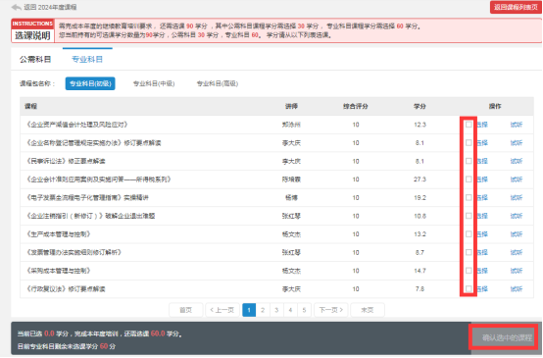Click 试听 for 《采购成本管理与控制》
The height and width of the screenshot is (358, 543).
coord(517,271)
